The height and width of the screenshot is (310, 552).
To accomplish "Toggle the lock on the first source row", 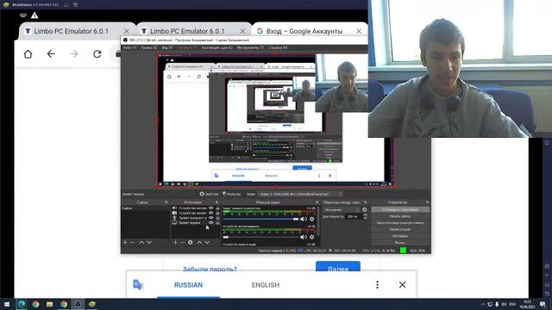I will (x=217, y=208).
